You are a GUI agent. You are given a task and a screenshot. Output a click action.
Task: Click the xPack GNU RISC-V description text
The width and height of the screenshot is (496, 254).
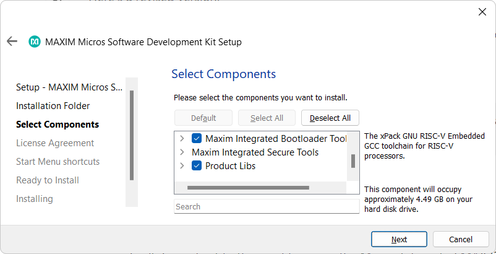coord(424,146)
